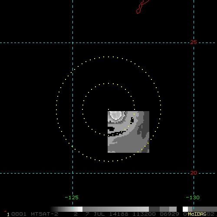Click grid intersection of 25 latitude and -125

pos(72,43)
